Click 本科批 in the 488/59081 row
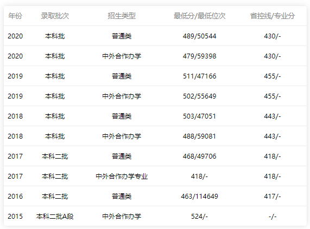The image size is (310, 229). point(55,136)
